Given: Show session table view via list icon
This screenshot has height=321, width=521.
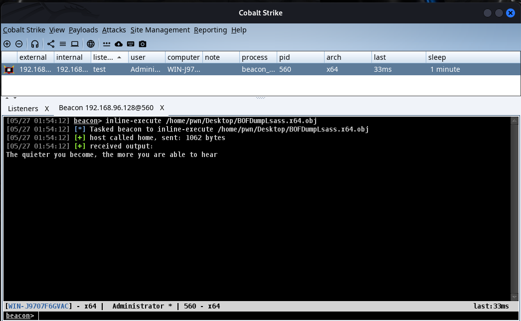Looking at the screenshot, I should [63, 44].
